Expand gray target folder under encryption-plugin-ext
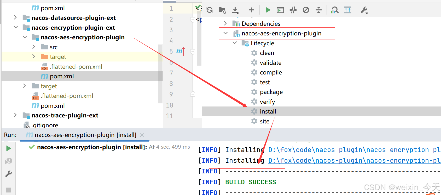This screenshot has height=195, width=441. (25, 86)
